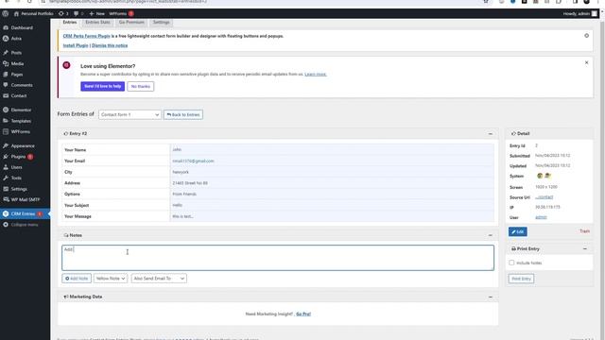Click the WordPress logo in admin bar

coord(5,13)
